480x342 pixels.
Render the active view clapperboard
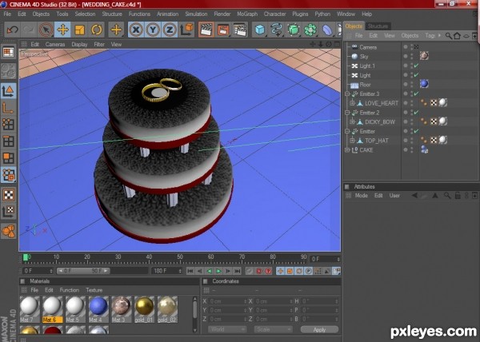[x=206, y=30]
